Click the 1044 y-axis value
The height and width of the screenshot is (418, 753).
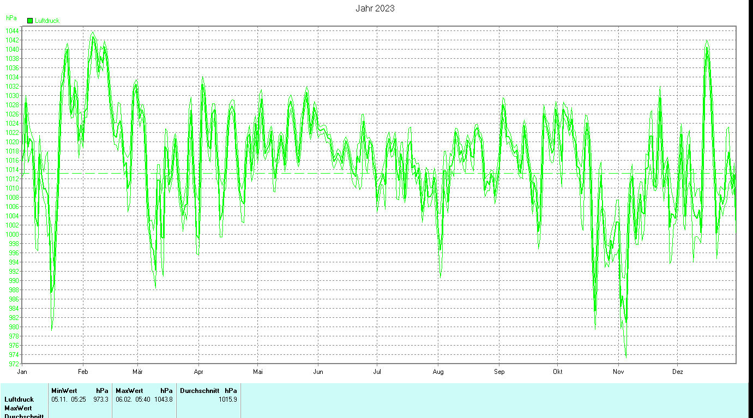13,30
